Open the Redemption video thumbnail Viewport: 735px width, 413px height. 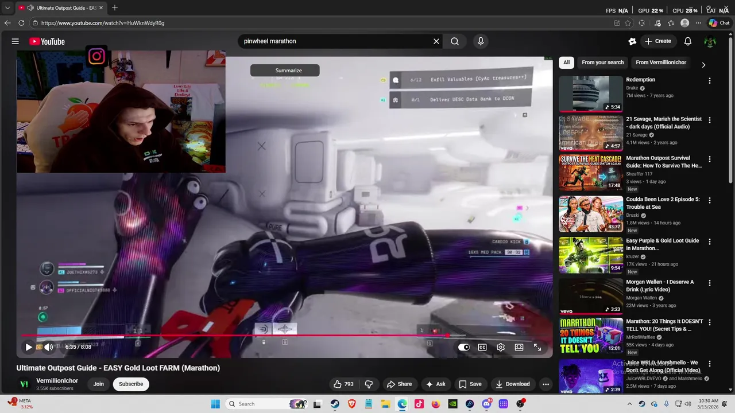coord(591,94)
